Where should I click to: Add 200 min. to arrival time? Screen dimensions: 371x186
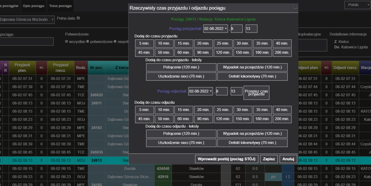pyautogui.click(x=282, y=53)
